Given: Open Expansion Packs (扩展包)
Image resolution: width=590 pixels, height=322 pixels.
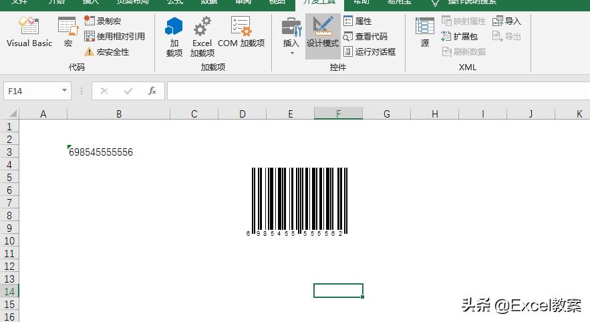Looking at the screenshot, I should (460, 37).
